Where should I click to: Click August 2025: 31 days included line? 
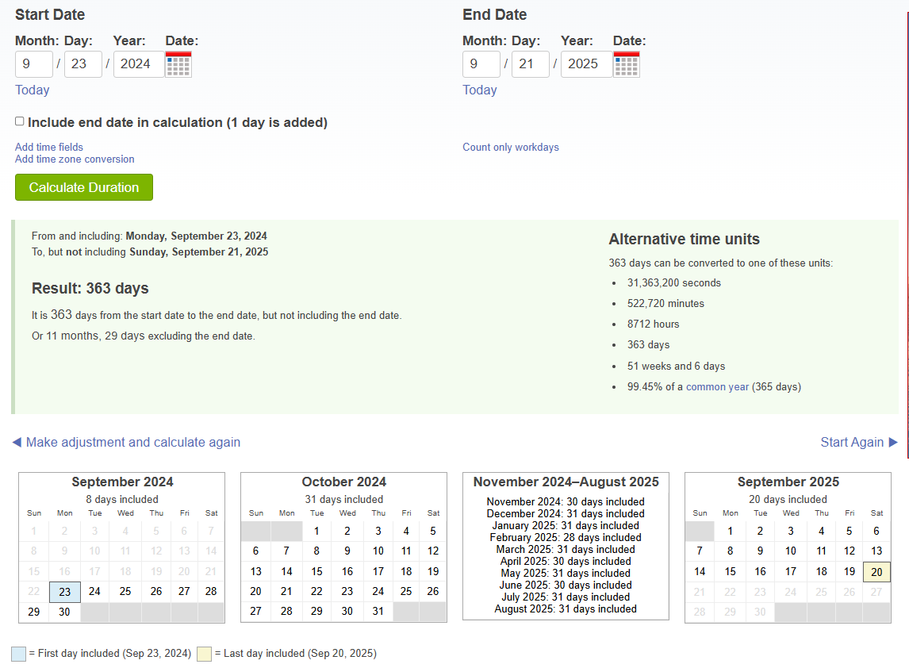point(566,608)
